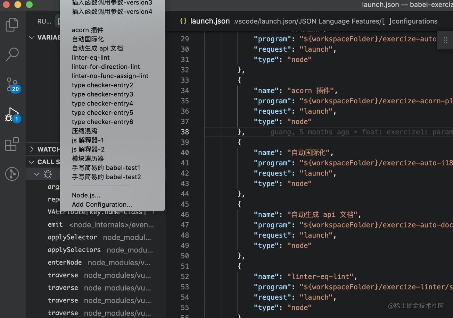453x318 pixels.
Task: Click the debug toolbar drag handle
Action: (445, 40)
